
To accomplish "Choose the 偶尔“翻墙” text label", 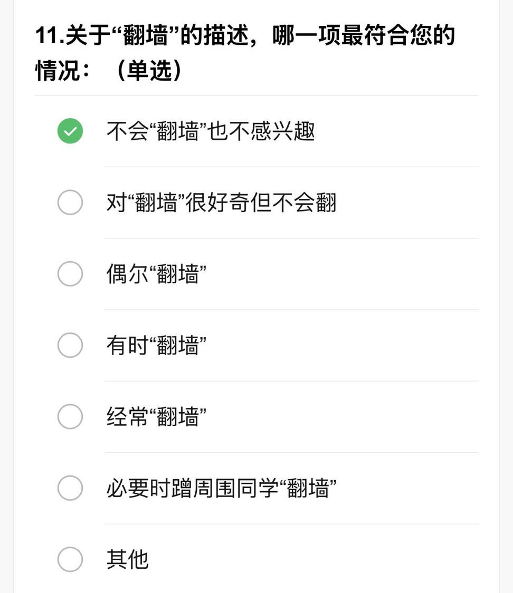I will (156, 274).
